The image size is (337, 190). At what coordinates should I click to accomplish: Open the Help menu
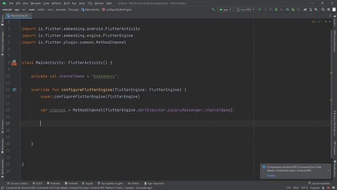pos(109,3)
